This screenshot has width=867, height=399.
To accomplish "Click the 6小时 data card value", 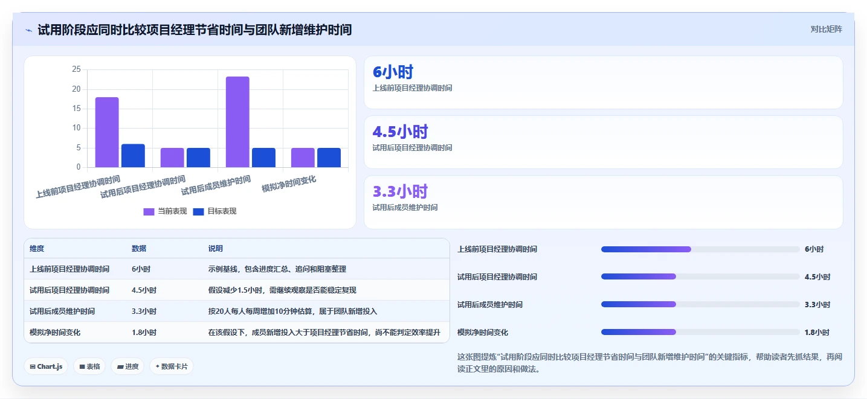I will 393,72.
